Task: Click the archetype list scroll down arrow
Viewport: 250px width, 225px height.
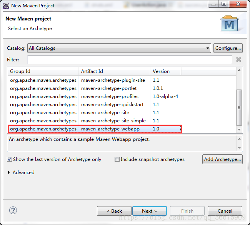Action: click(x=239, y=129)
